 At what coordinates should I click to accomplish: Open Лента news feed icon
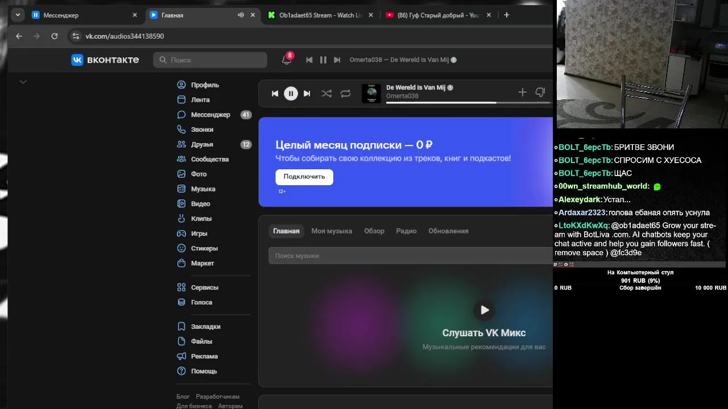181,100
